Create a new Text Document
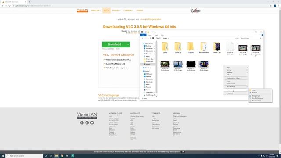Image resolution: width=281 pixels, height=158 pixels. (260, 101)
